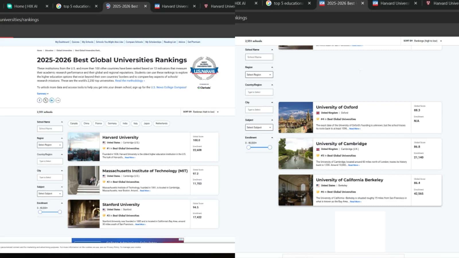Filter by Germany country chip
Screen dimensions: 459x258
click(x=112, y=124)
